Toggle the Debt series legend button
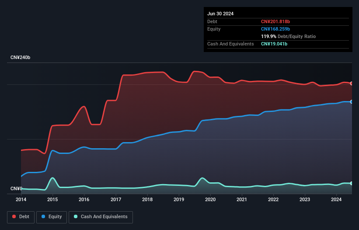This screenshot has height=230, width=359. click(21, 217)
